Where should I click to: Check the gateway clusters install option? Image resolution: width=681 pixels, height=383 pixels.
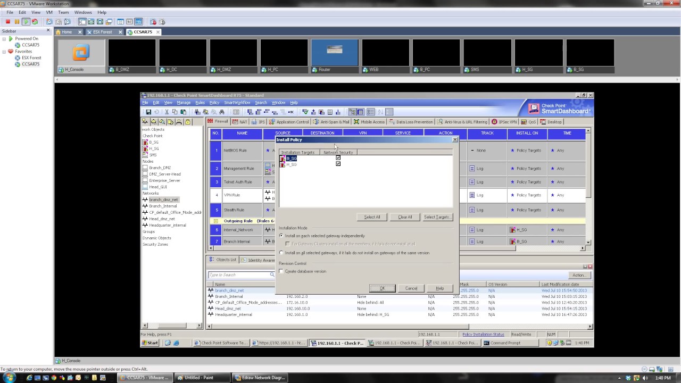pyautogui.click(x=288, y=244)
